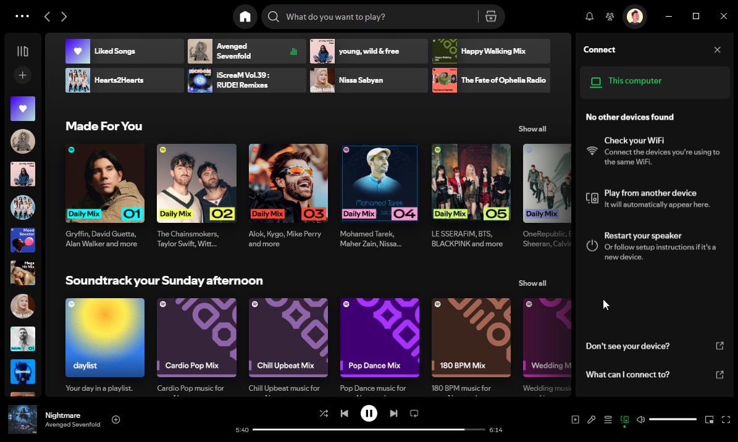Pause the current song
This screenshot has height=442, width=738.
tap(369, 413)
